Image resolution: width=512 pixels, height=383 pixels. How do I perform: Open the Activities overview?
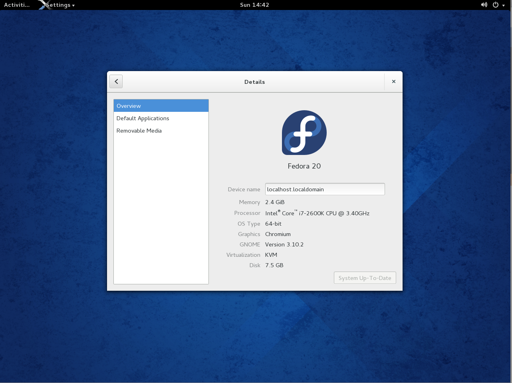point(17,5)
